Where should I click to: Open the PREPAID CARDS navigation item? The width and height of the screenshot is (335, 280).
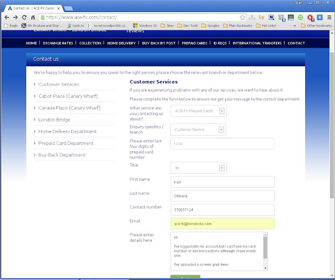tap(194, 43)
